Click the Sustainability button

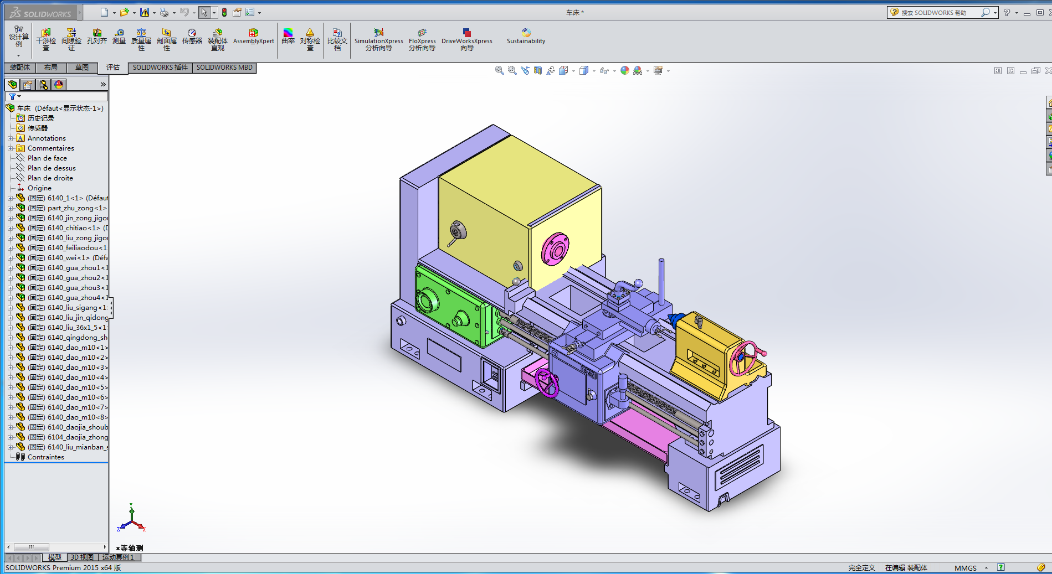526,37
